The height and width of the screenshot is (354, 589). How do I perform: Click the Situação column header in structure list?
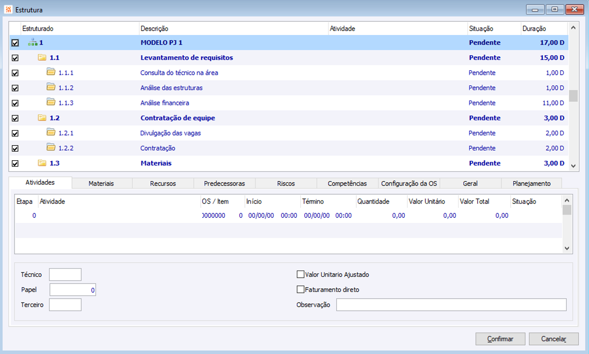tap(494, 29)
